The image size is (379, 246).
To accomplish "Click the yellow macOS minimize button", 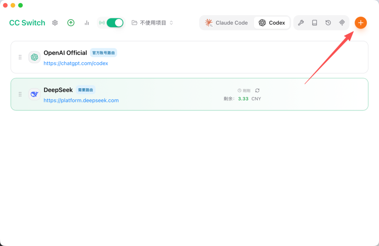I will coord(13,5).
